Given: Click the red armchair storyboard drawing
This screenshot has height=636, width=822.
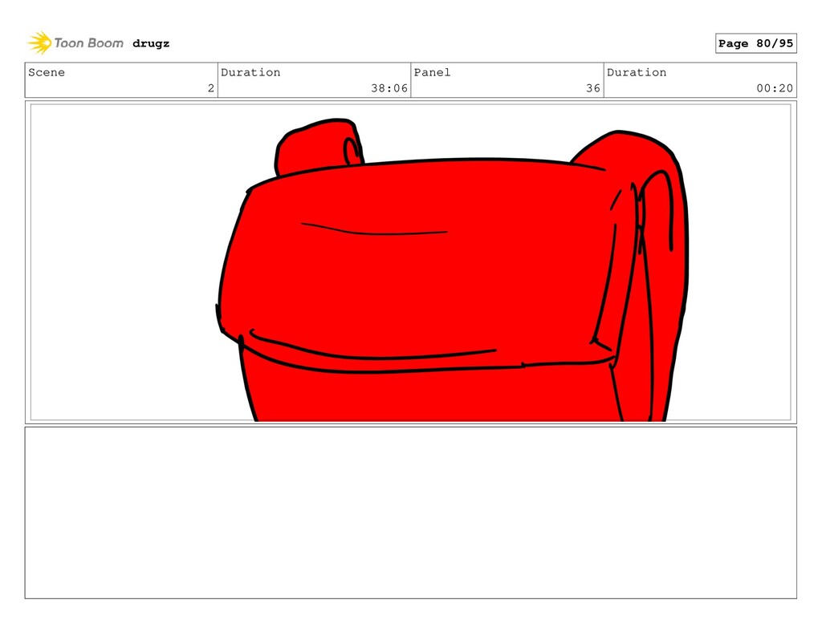Looking at the screenshot, I should point(453,269).
